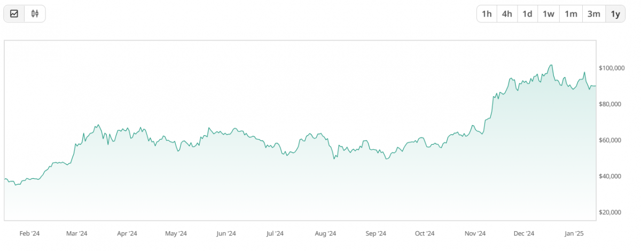The height and width of the screenshot is (251, 641).
Task: Show the 3m price history
Action: pos(593,14)
